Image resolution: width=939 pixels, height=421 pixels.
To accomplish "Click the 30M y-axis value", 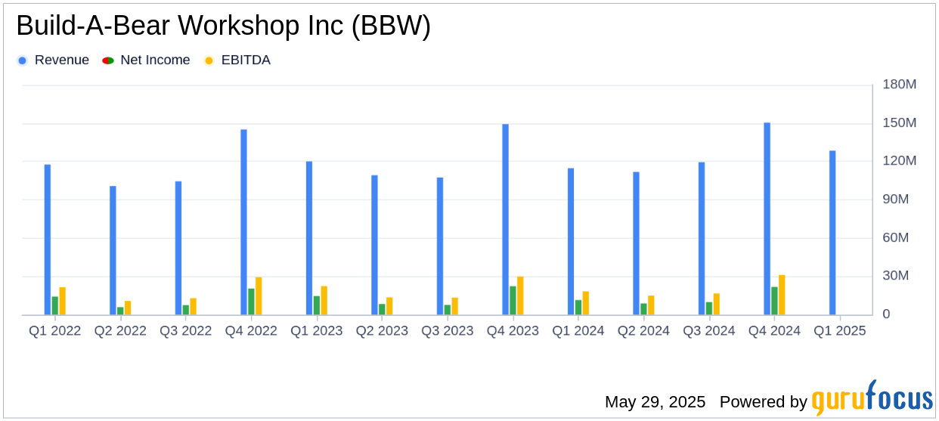I will pyautogui.click(x=896, y=276).
